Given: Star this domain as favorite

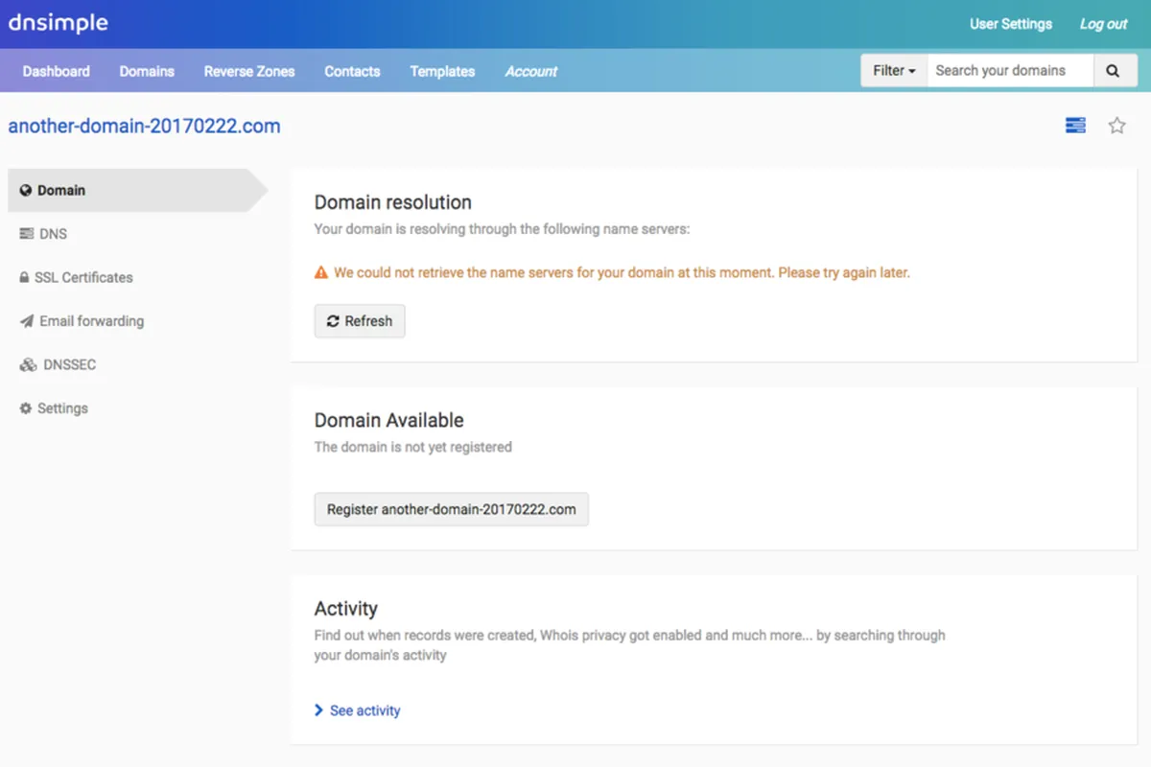Looking at the screenshot, I should 1116,126.
